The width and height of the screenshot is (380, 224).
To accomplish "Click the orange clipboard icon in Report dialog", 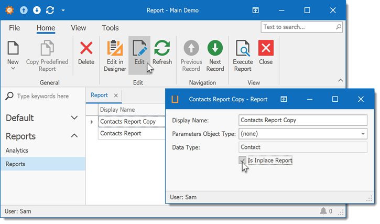I will tap(175, 99).
